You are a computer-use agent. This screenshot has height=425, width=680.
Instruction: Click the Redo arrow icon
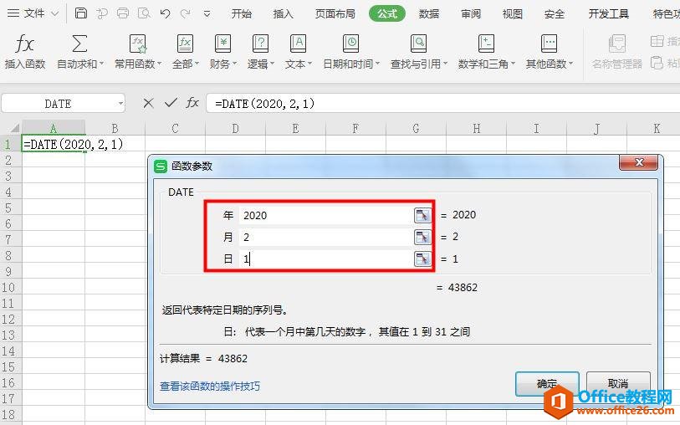click(x=186, y=13)
